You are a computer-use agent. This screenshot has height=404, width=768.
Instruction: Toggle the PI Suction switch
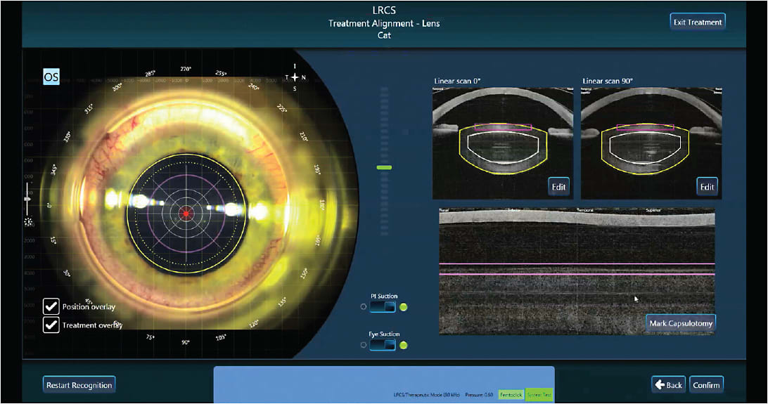point(383,307)
